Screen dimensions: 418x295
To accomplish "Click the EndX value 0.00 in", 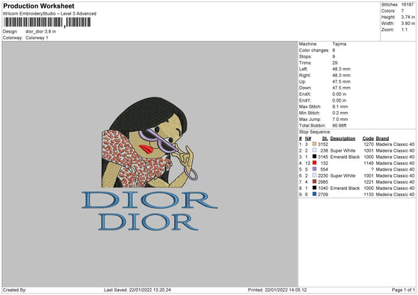I will [x=339, y=94].
